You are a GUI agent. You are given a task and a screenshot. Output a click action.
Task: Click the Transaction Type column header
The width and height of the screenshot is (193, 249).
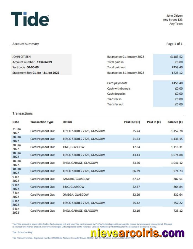tap(42, 122)
